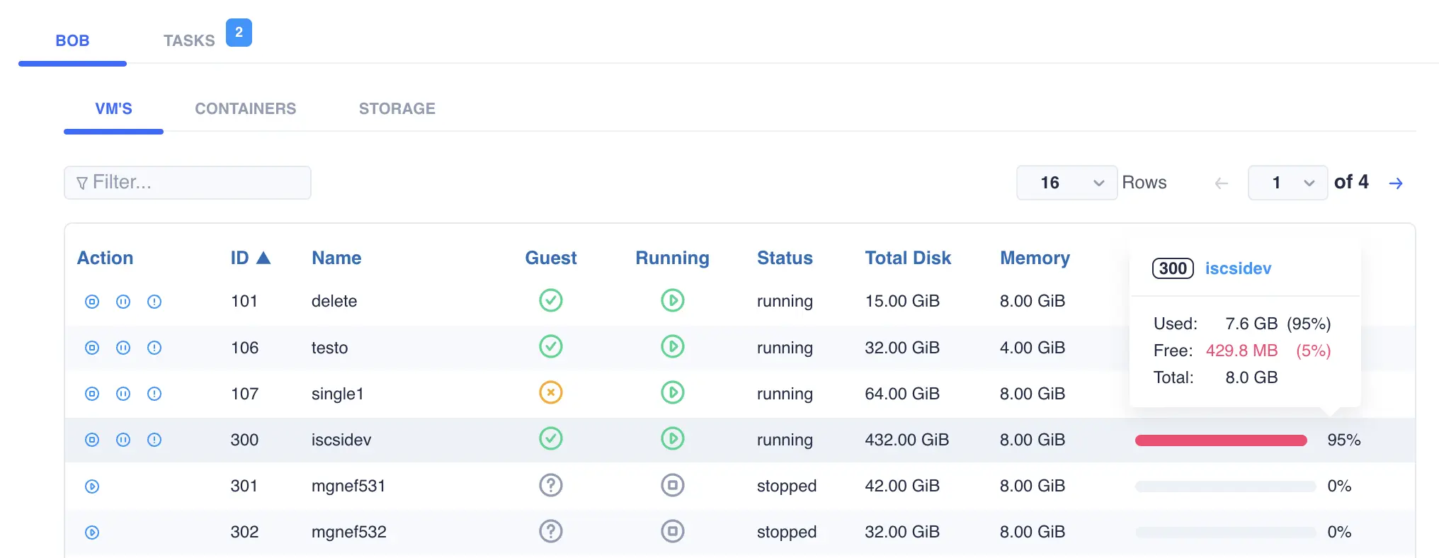Sort by the ID column header
Screen dimensions: 1439x558
(251, 258)
